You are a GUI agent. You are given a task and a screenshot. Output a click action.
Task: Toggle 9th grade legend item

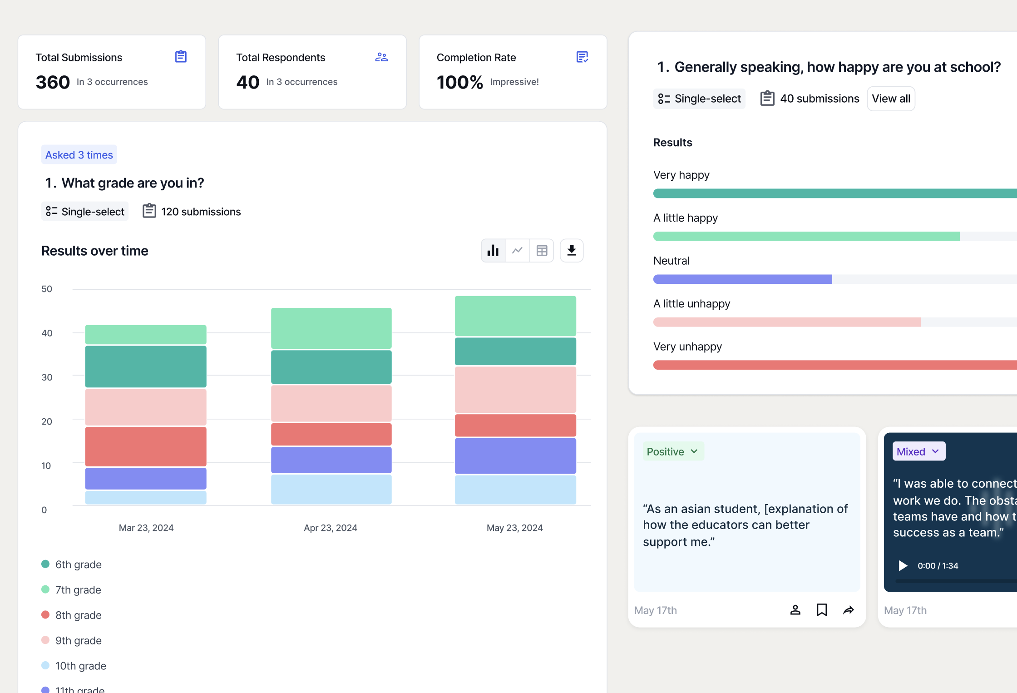click(x=71, y=641)
